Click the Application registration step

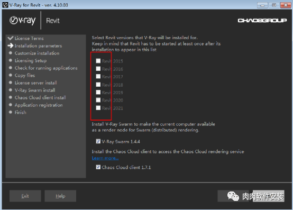click(x=39, y=105)
